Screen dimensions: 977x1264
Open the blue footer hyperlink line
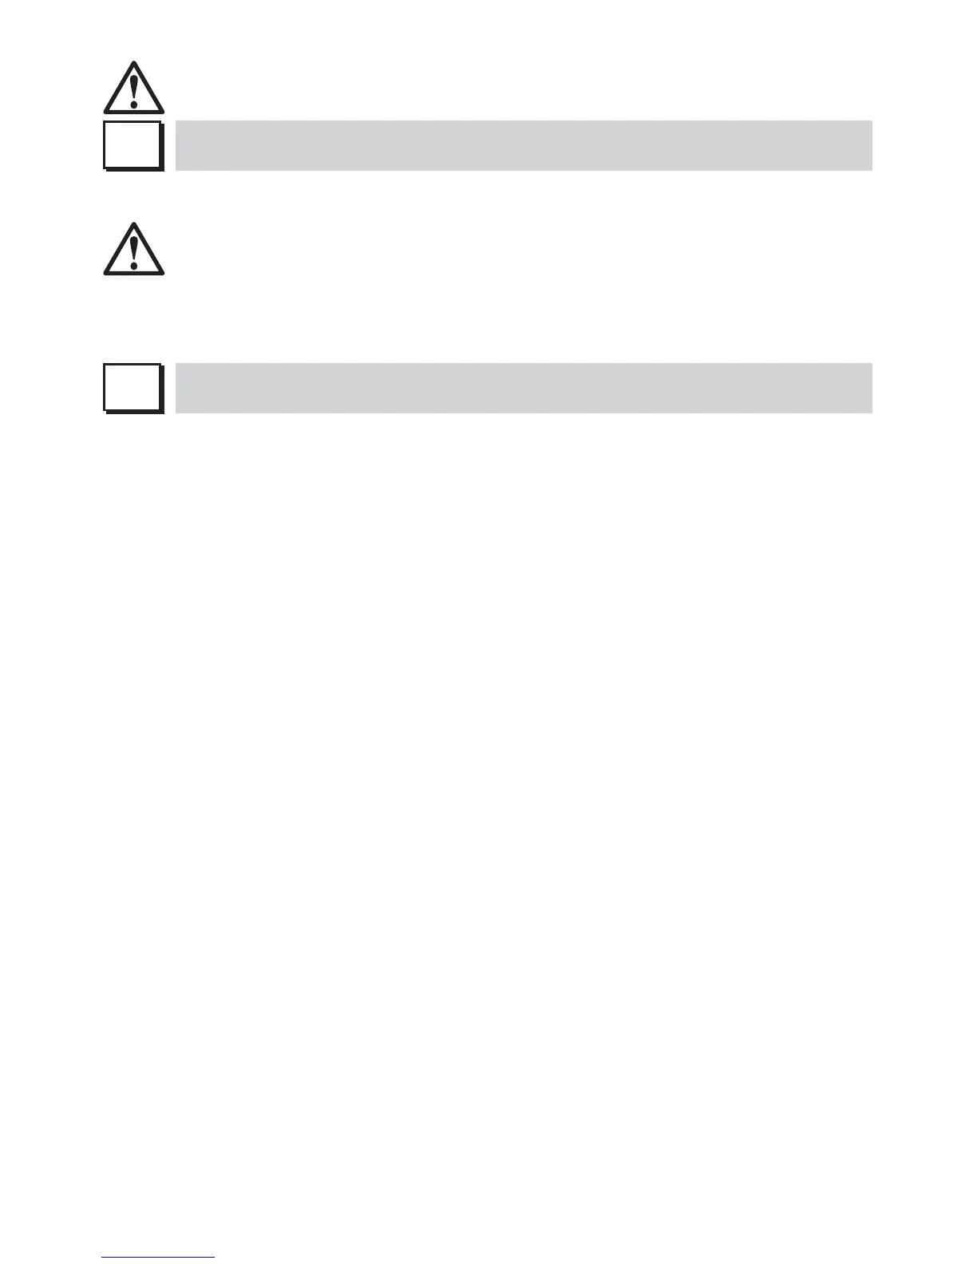(x=158, y=1258)
